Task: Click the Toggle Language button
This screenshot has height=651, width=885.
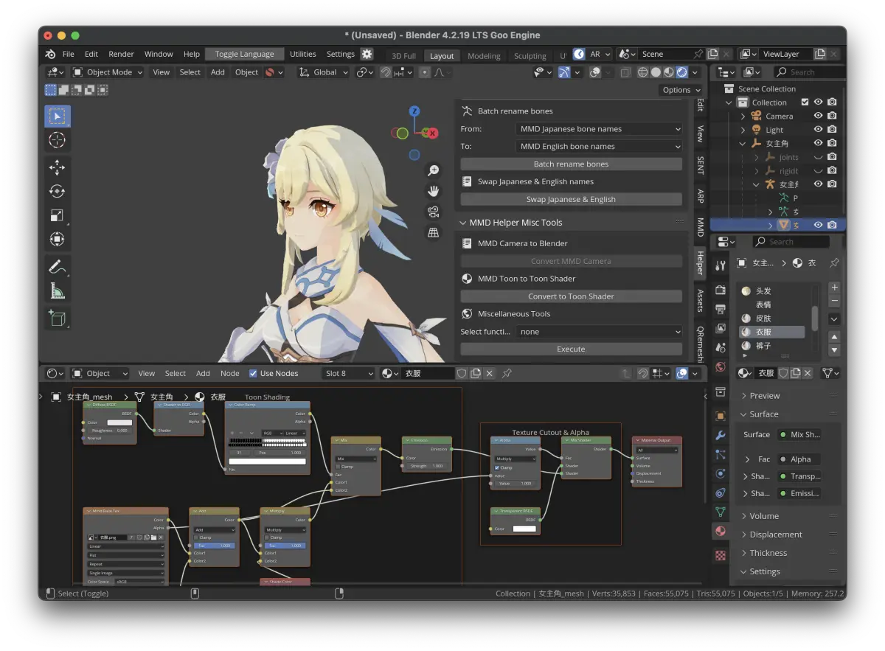Action: 244,54
